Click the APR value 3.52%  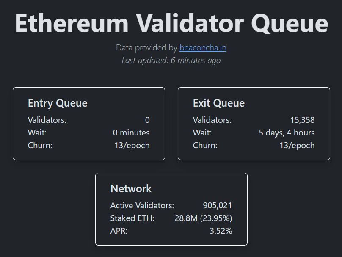[221, 231]
